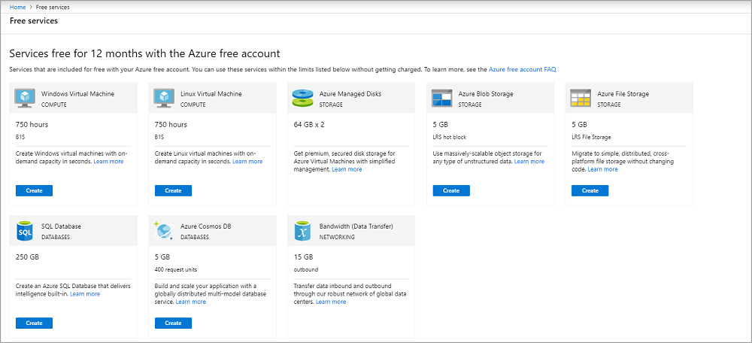Create Azure Blob Storage

coord(451,190)
